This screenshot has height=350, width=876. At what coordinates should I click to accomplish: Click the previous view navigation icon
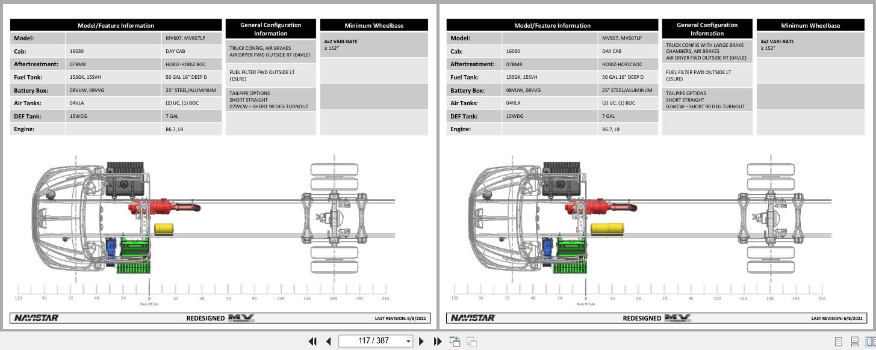click(455, 341)
